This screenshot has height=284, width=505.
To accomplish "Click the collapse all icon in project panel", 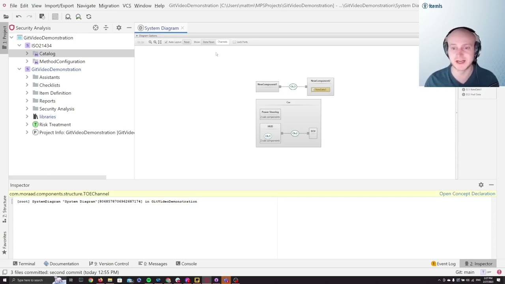I will [x=106, y=28].
